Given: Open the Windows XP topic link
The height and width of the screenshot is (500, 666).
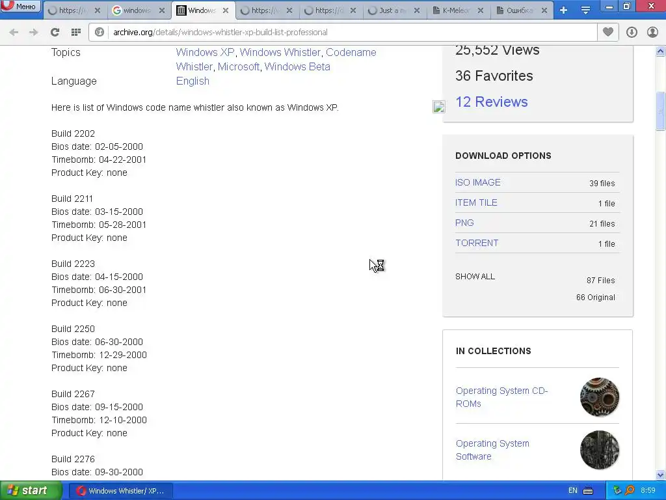Looking at the screenshot, I should tap(205, 52).
